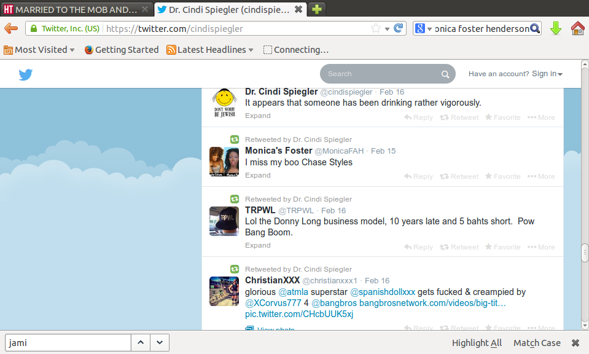The image size is (589, 354).
Task: Open a new tab with the plus icon
Action: tap(317, 9)
